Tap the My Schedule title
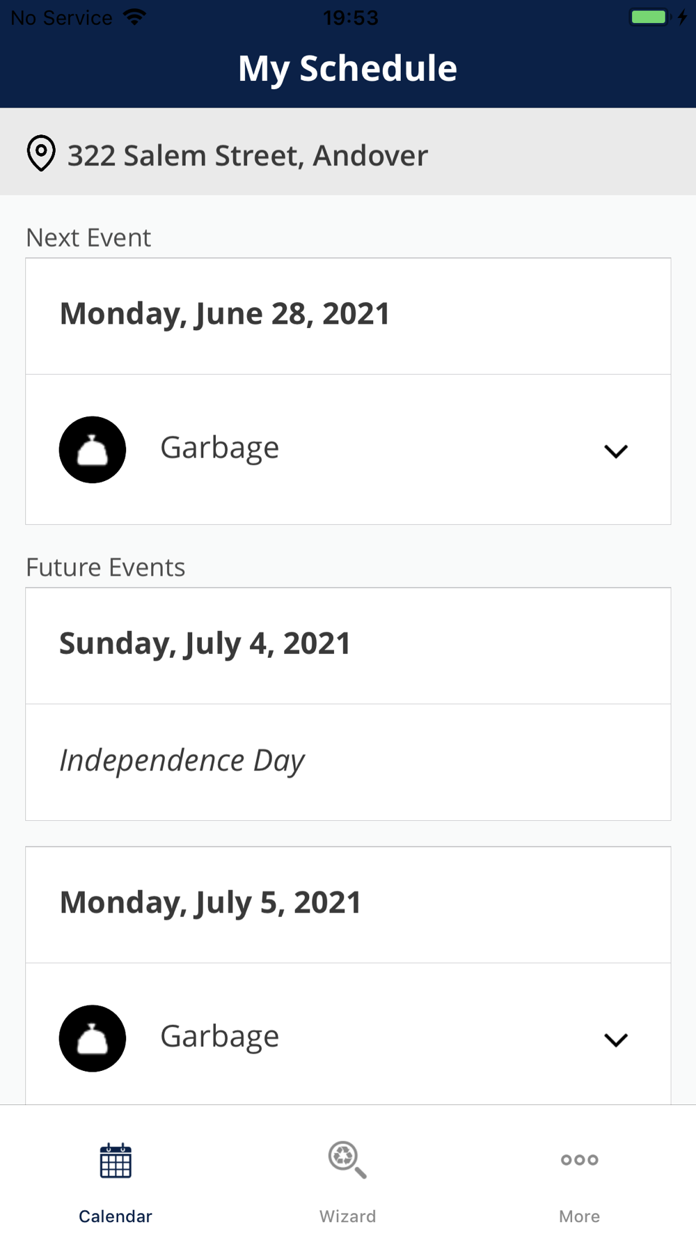Screen dimensions: 696x1238 [x=347, y=68]
